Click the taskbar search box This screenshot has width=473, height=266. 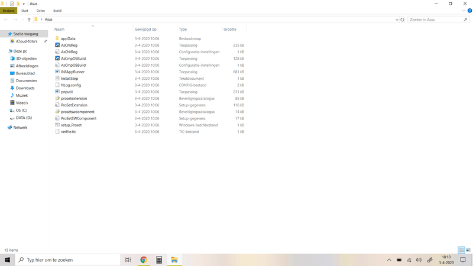tap(68, 259)
